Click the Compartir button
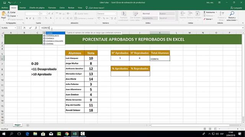This screenshot has height=137, width=245. tap(236, 8)
